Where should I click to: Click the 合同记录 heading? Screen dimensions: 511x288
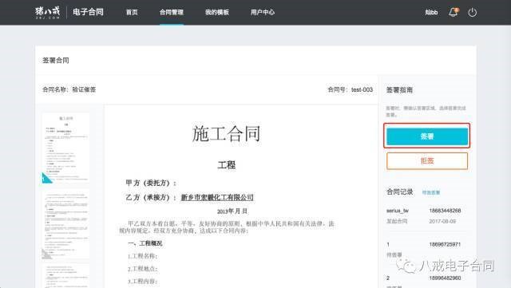[x=399, y=192]
